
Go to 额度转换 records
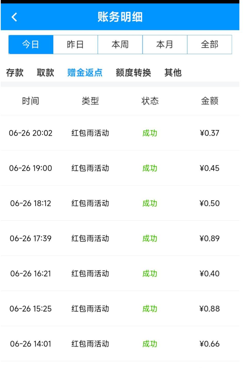pyautogui.click(x=133, y=73)
